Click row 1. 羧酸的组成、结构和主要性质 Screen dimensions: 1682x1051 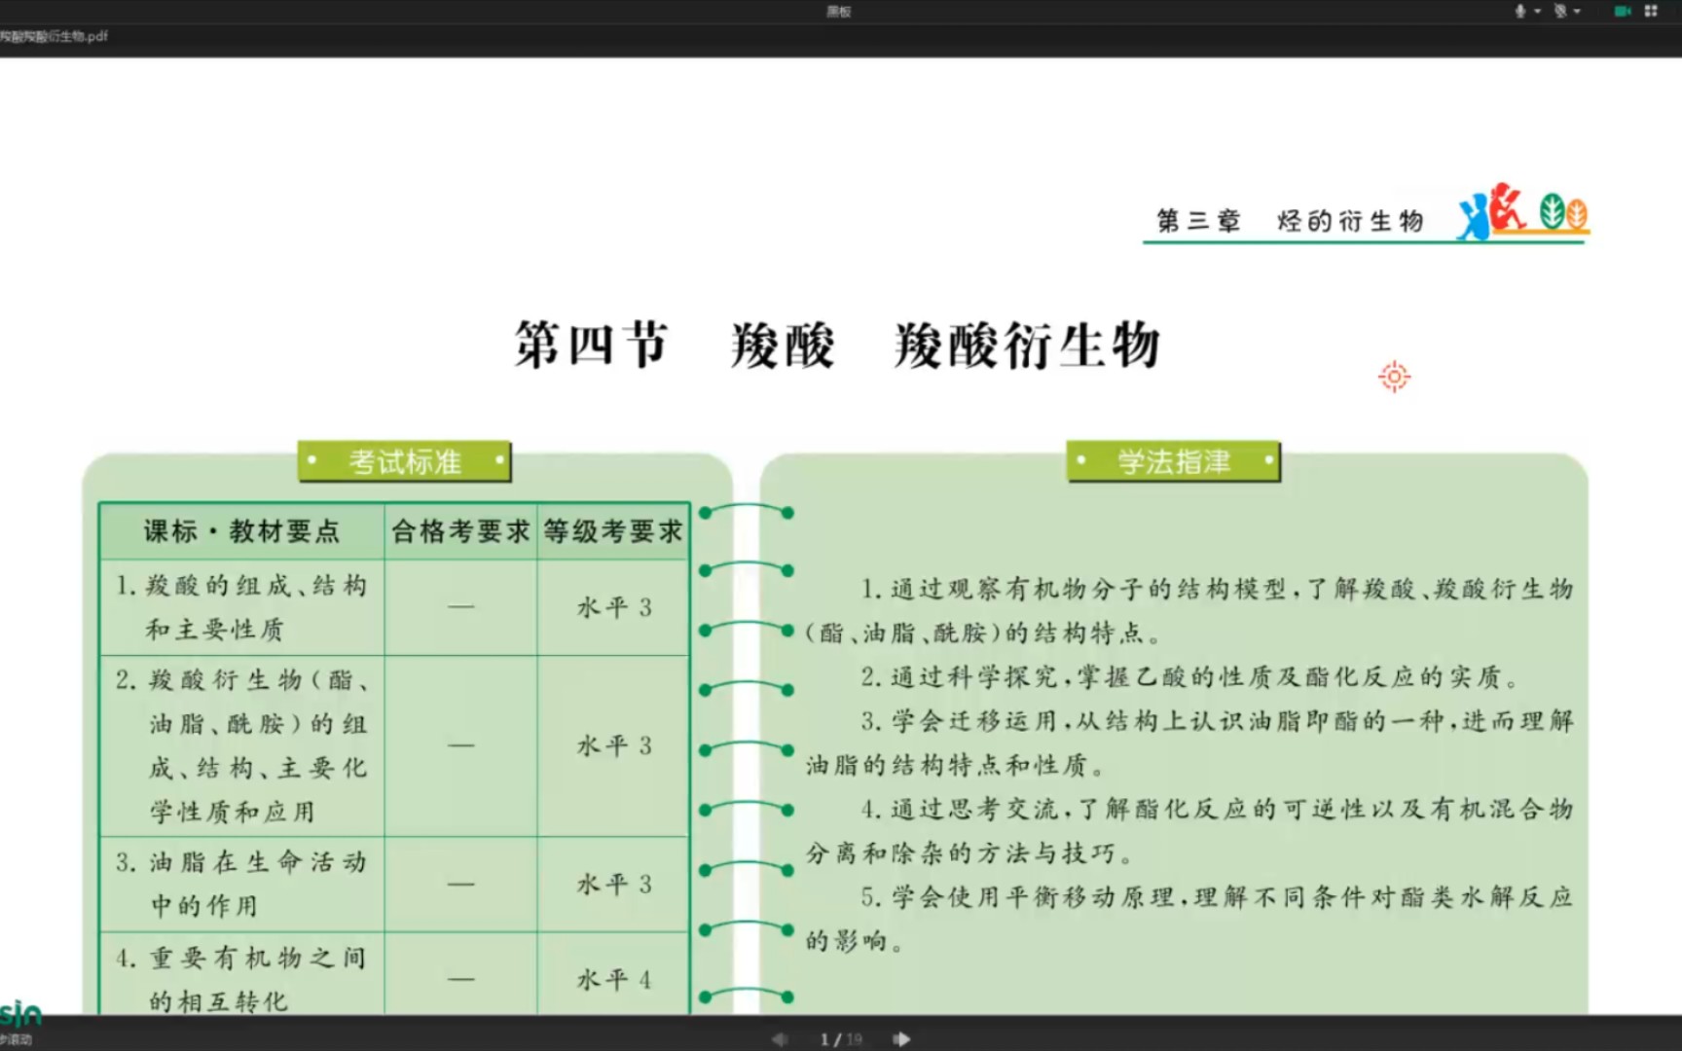(x=242, y=607)
